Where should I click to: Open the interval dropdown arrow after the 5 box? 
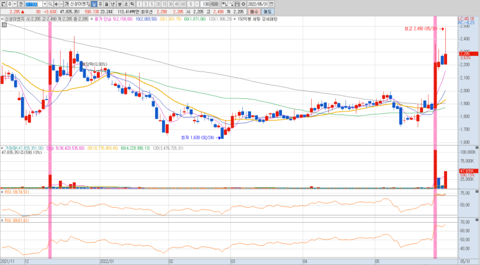[197, 4]
